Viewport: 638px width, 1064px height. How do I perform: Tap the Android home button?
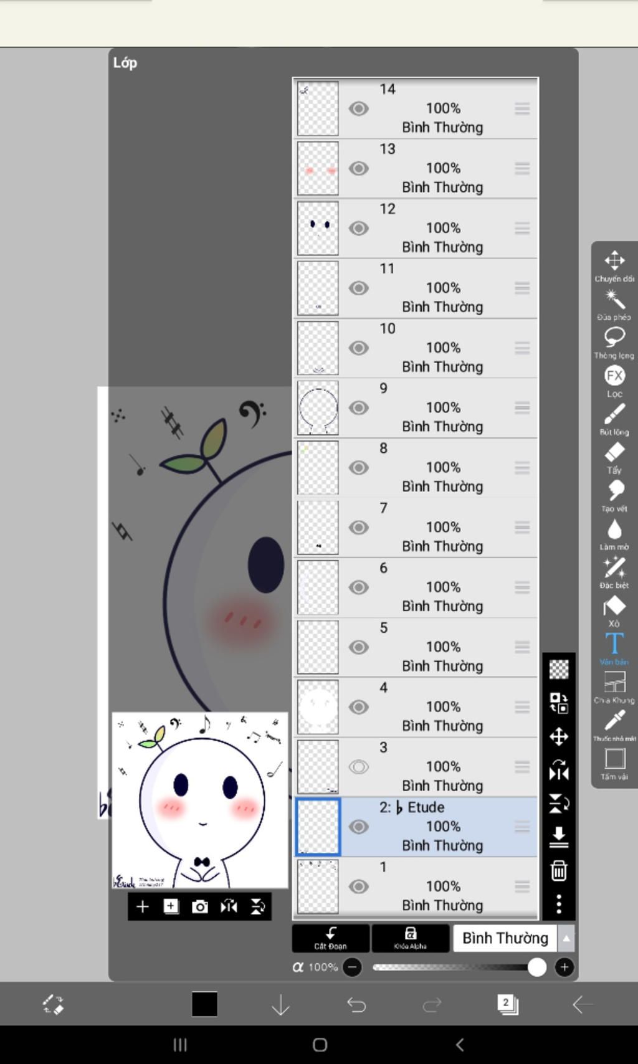coord(320,1045)
